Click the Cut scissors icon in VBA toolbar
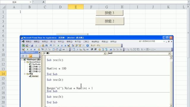 click(36, 45)
